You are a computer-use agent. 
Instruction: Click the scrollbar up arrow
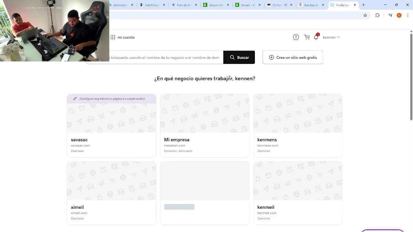pyautogui.click(x=411, y=31)
